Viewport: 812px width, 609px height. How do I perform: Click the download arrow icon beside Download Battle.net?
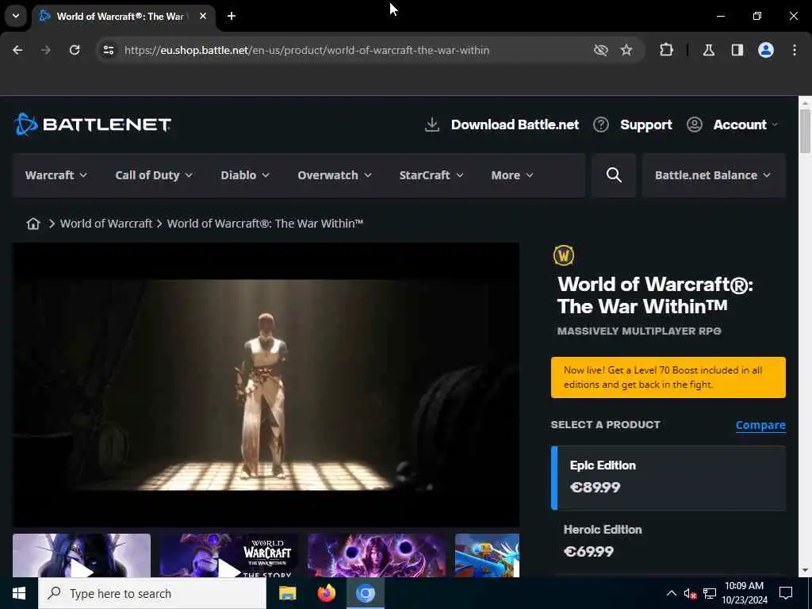(x=432, y=124)
